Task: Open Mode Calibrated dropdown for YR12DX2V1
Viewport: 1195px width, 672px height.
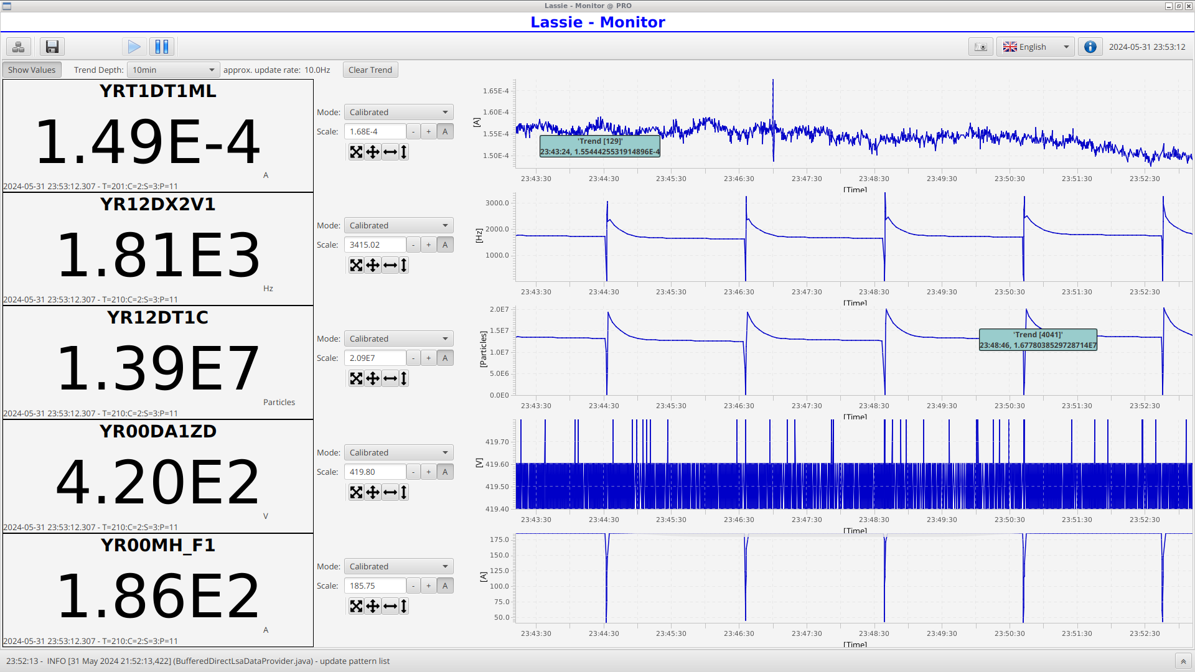Action: (x=398, y=225)
